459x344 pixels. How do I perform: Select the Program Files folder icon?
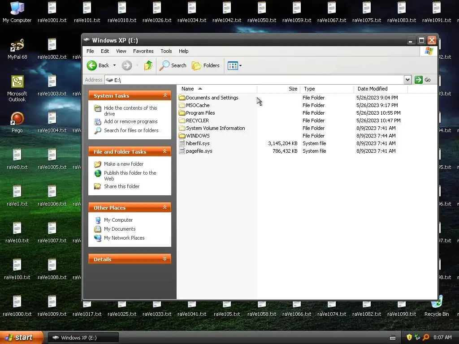point(182,113)
